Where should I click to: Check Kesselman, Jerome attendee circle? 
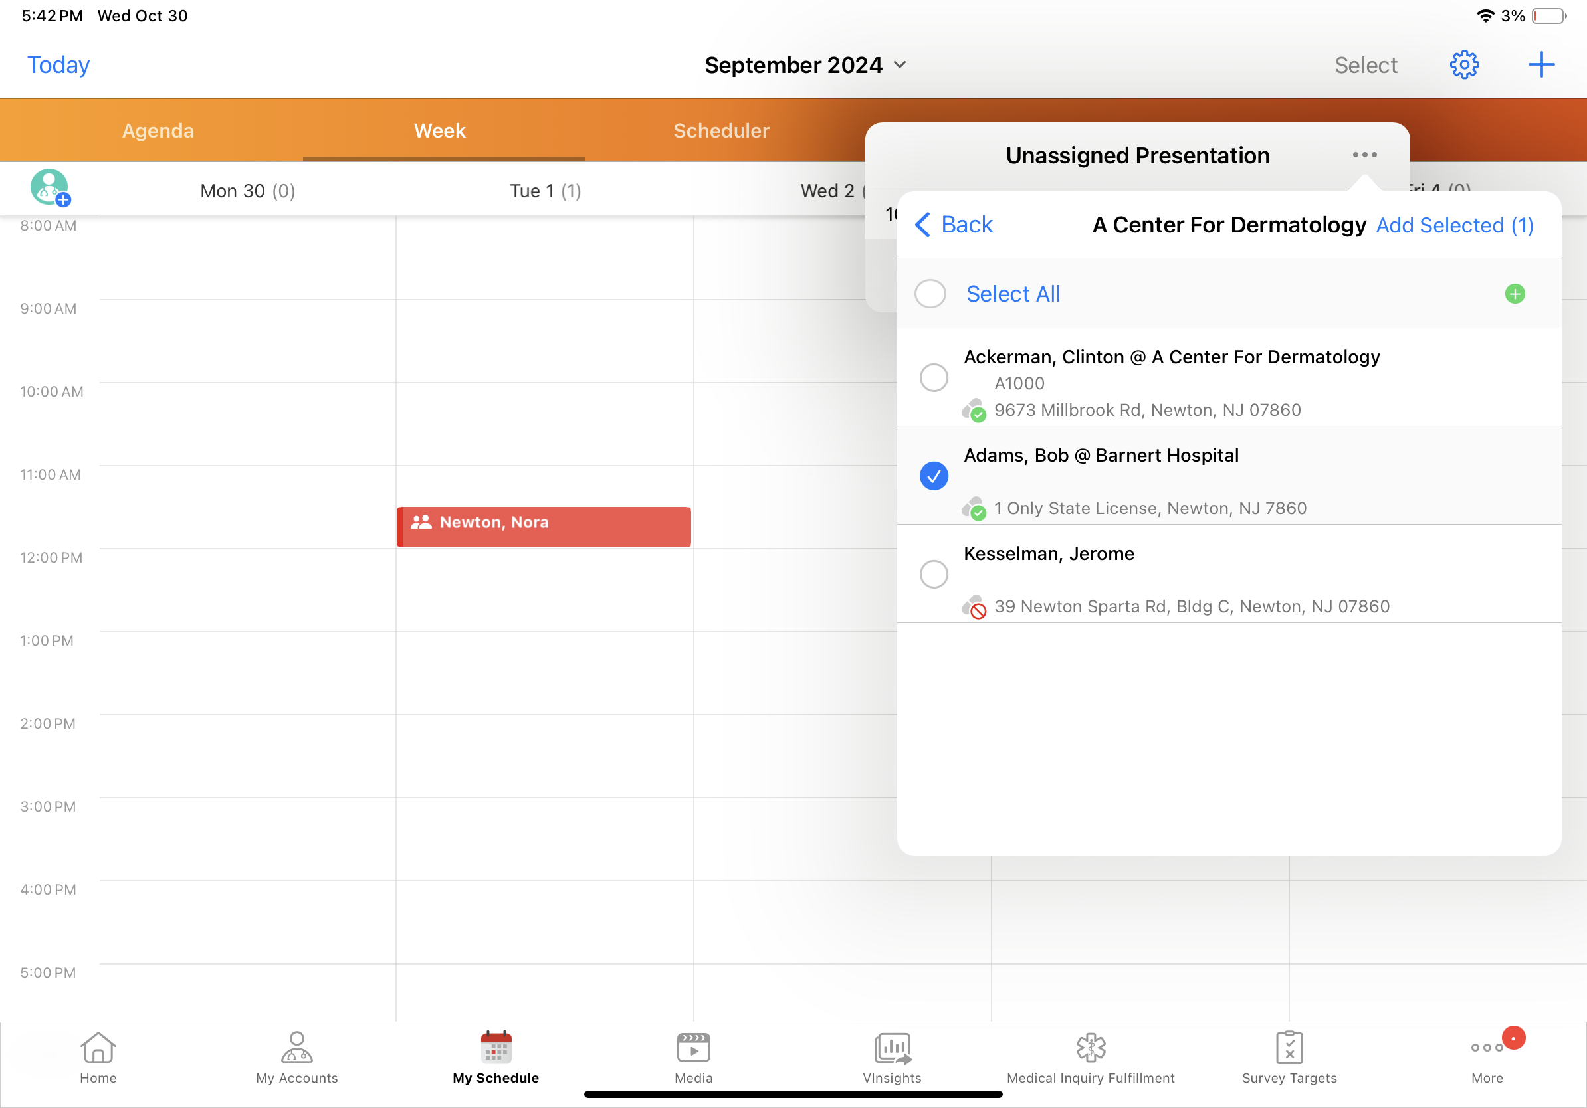(933, 574)
